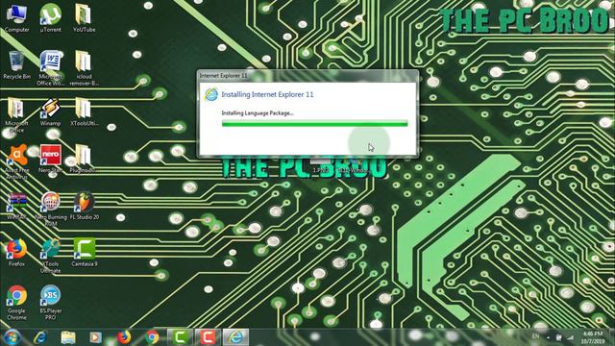
Task: Click the EN language indicator in tray
Action: point(535,336)
